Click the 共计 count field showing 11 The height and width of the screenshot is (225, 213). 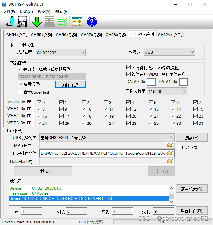point(32,211)
